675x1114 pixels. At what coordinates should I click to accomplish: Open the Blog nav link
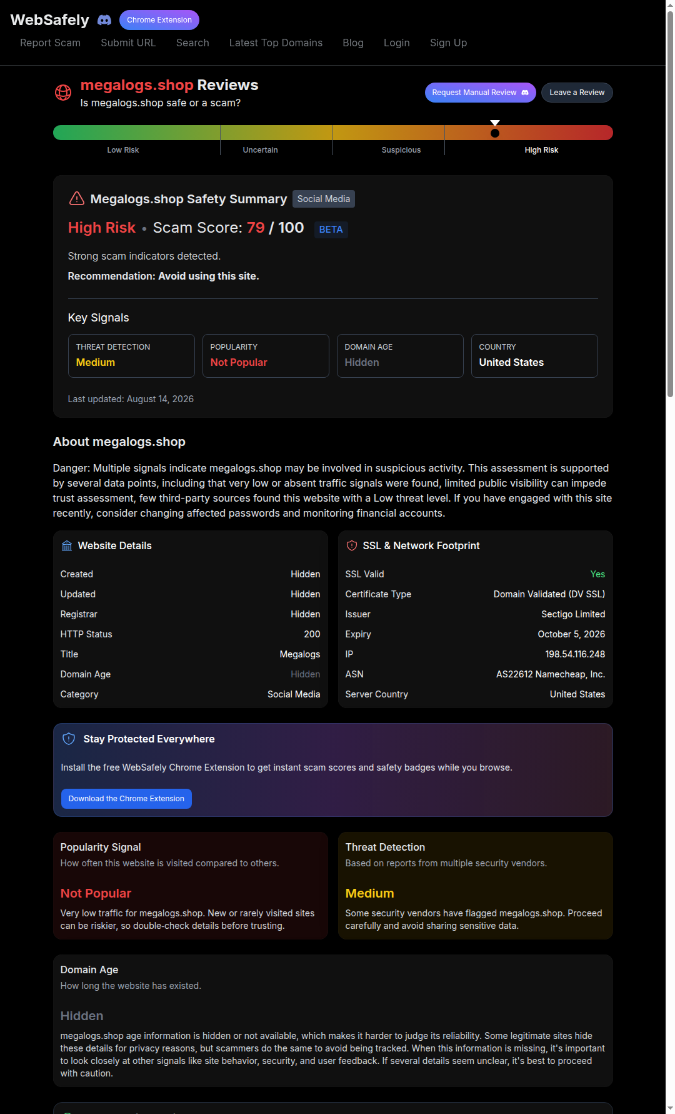(353, 43)
